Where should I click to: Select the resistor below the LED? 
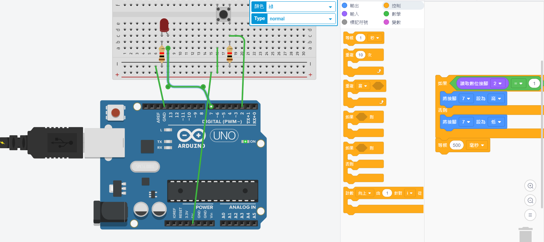point(162,55)
